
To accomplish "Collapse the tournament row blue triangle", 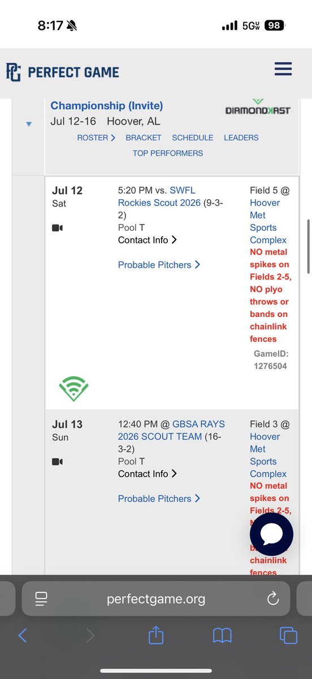I will click(x=29, y=124).
